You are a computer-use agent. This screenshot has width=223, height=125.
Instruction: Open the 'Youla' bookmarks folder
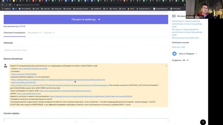(36, 9)
